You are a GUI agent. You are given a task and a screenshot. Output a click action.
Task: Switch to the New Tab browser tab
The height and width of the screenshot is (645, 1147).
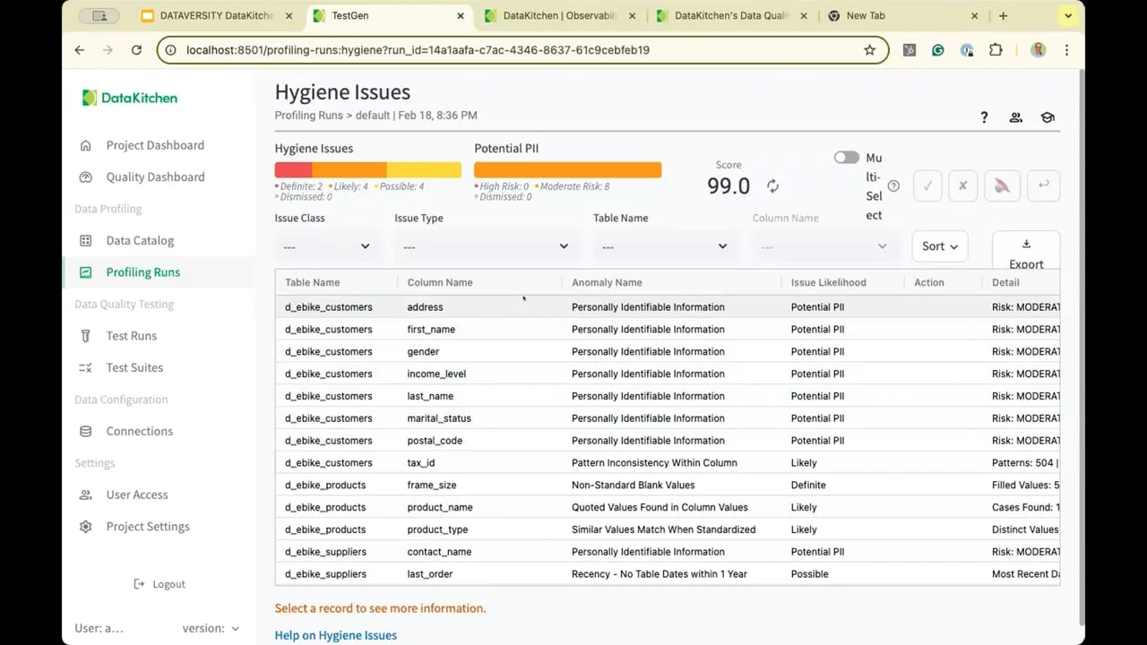[902, 16]
